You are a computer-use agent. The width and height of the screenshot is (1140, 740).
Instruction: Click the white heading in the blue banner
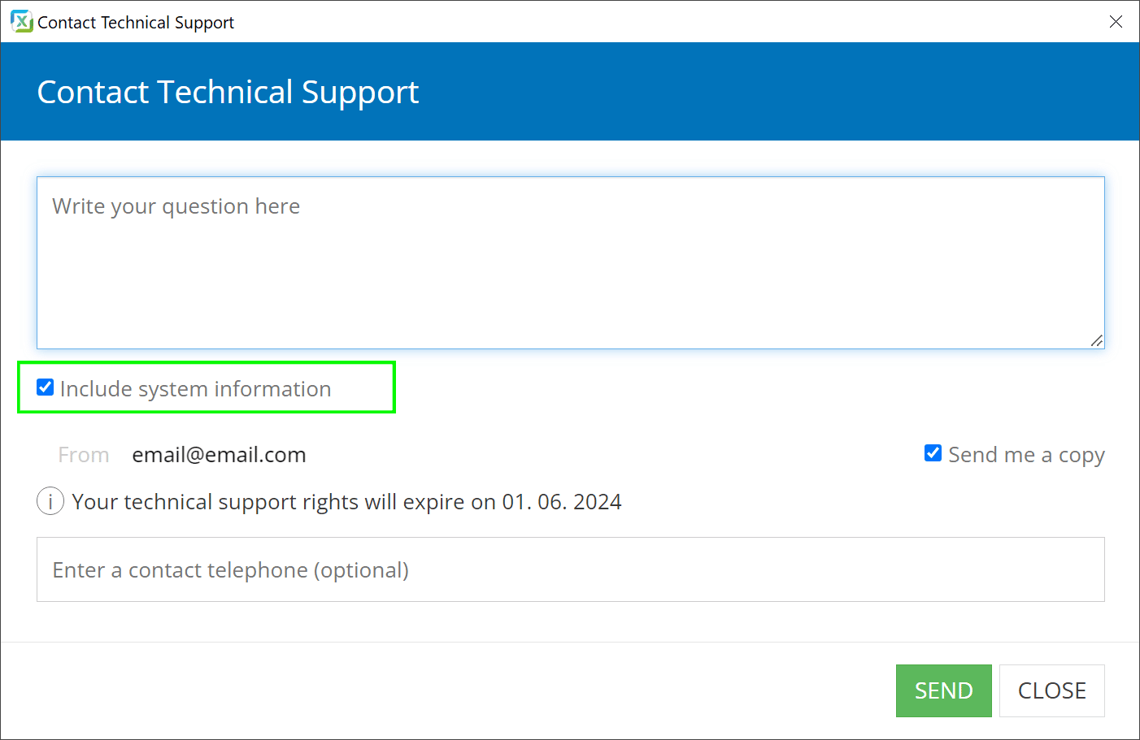click(228, 92)
